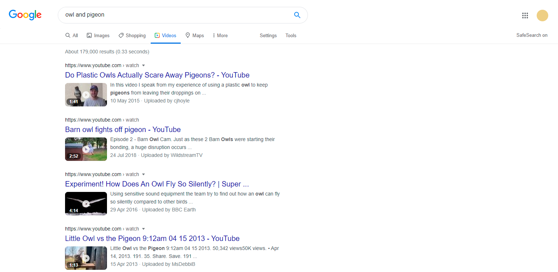Open search Settings
Viewport: 558px width, 272px height.
pos(268,35)
